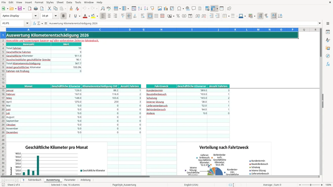Image resolution: width=333 pixels, height=187 pixels.
Task: Click the Save document icon
Action: pyautogui.click(x=20, y=9)
